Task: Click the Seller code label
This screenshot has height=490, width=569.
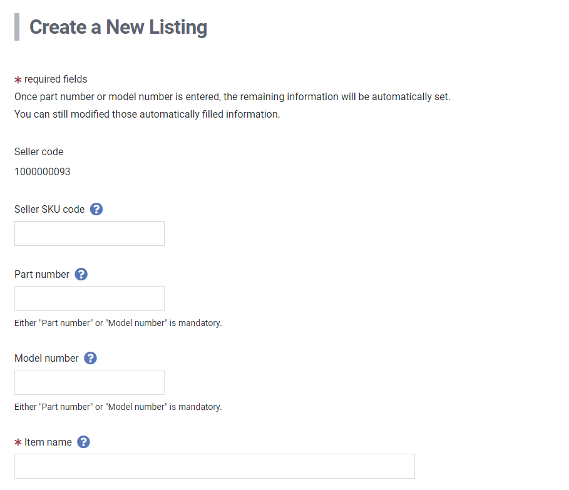Action: (39, 151)
